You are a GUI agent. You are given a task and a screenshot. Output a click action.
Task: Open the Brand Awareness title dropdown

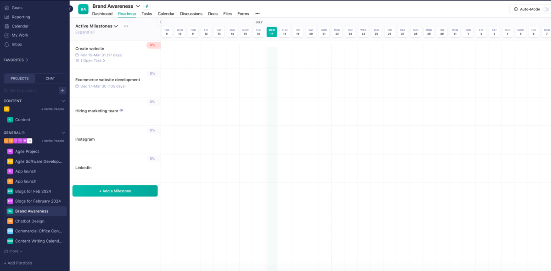point(138,6)
